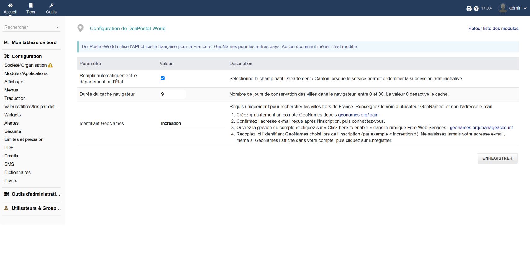
Task: Click the Société/Organisation warning triangle icon
Action: tap(50, 65)
